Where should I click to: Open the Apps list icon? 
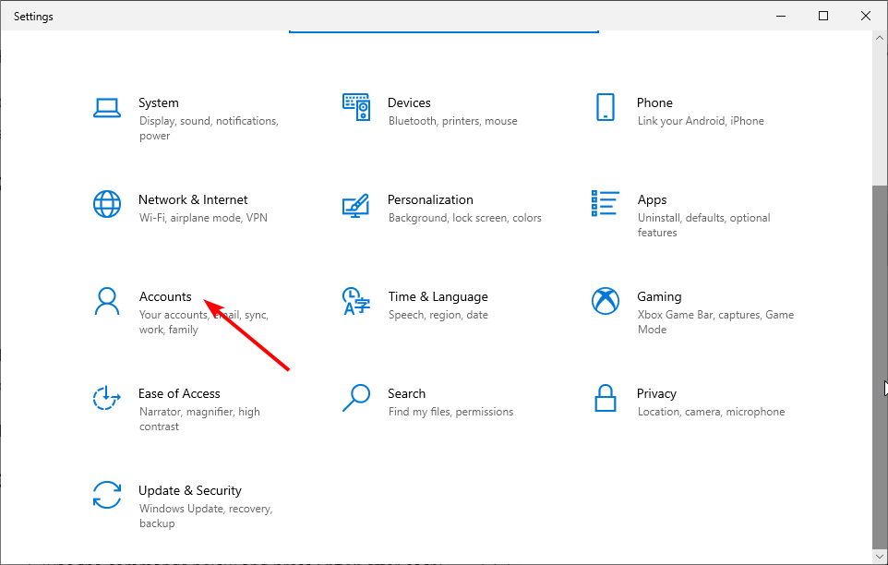coord(606,203)
